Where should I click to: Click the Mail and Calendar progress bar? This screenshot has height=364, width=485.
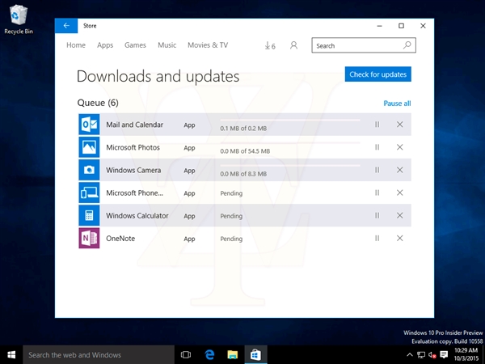tap(289, 121)
